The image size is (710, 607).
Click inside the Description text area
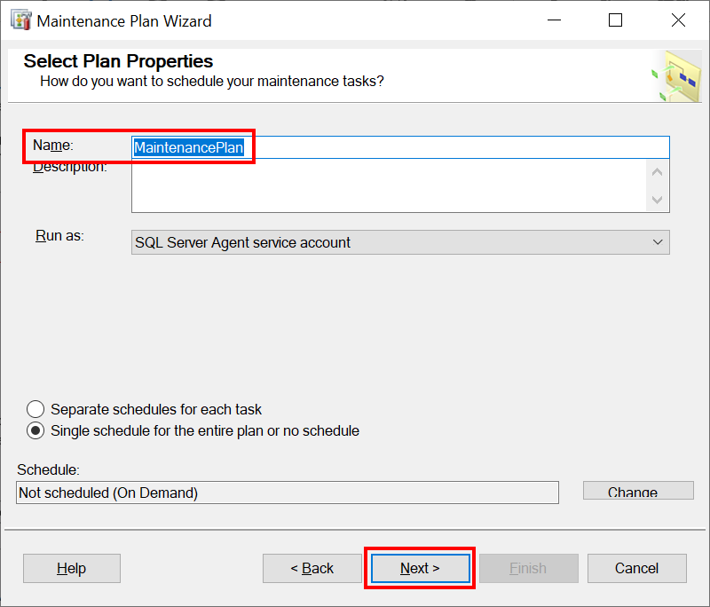(x=389, y=185)
